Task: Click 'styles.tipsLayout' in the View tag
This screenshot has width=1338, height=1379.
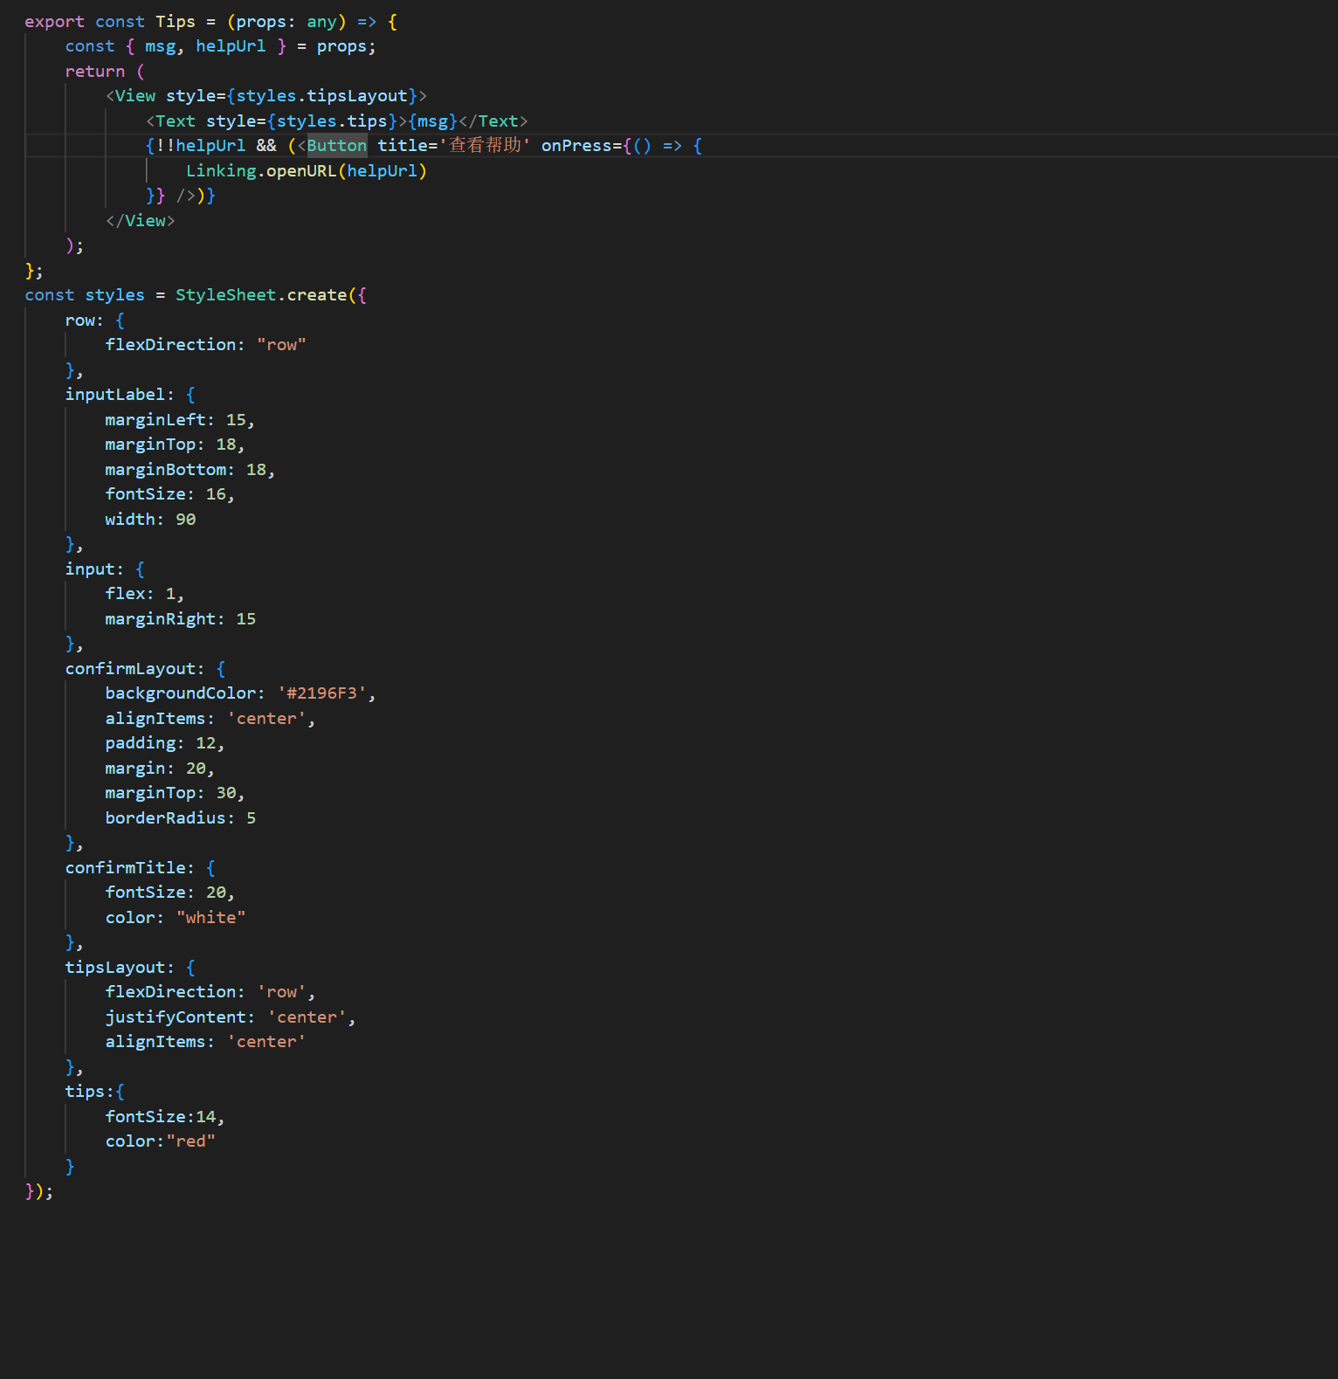Action: click(x=322, y=95)
